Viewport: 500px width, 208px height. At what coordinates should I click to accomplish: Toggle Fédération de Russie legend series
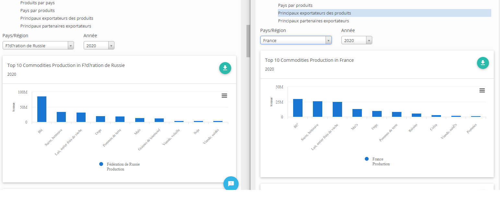pyautogui.click(x=119, y=167)
